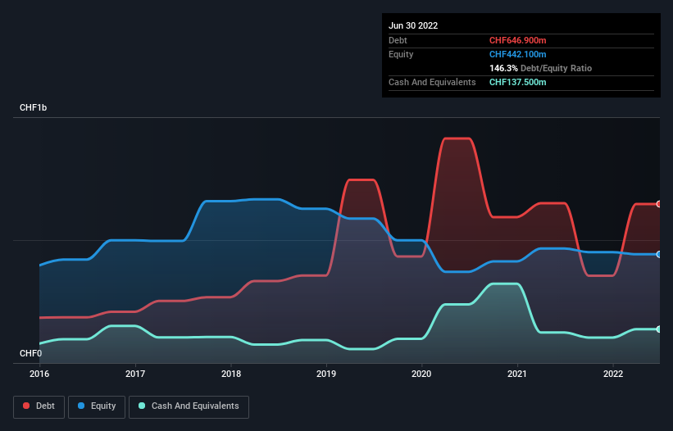Toggle the Debt series legend button
Screen dimensions: 673x431
click(39, 406)
